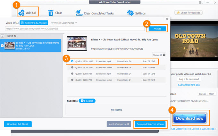
Task: Click Download Selected Videos button
Action: 150,124
